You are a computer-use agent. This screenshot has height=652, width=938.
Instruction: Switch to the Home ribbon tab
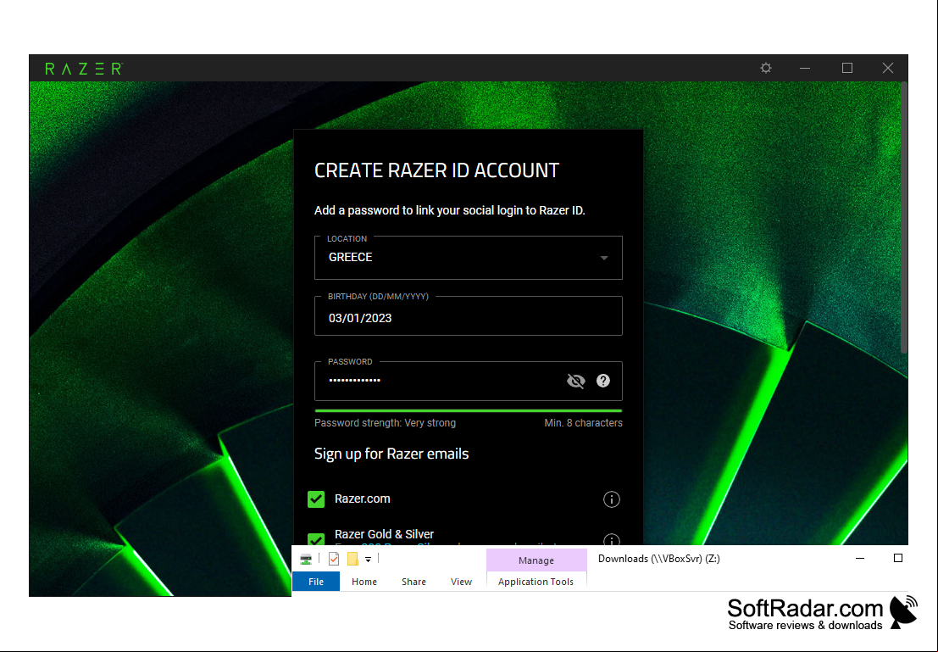pos(364,582)
